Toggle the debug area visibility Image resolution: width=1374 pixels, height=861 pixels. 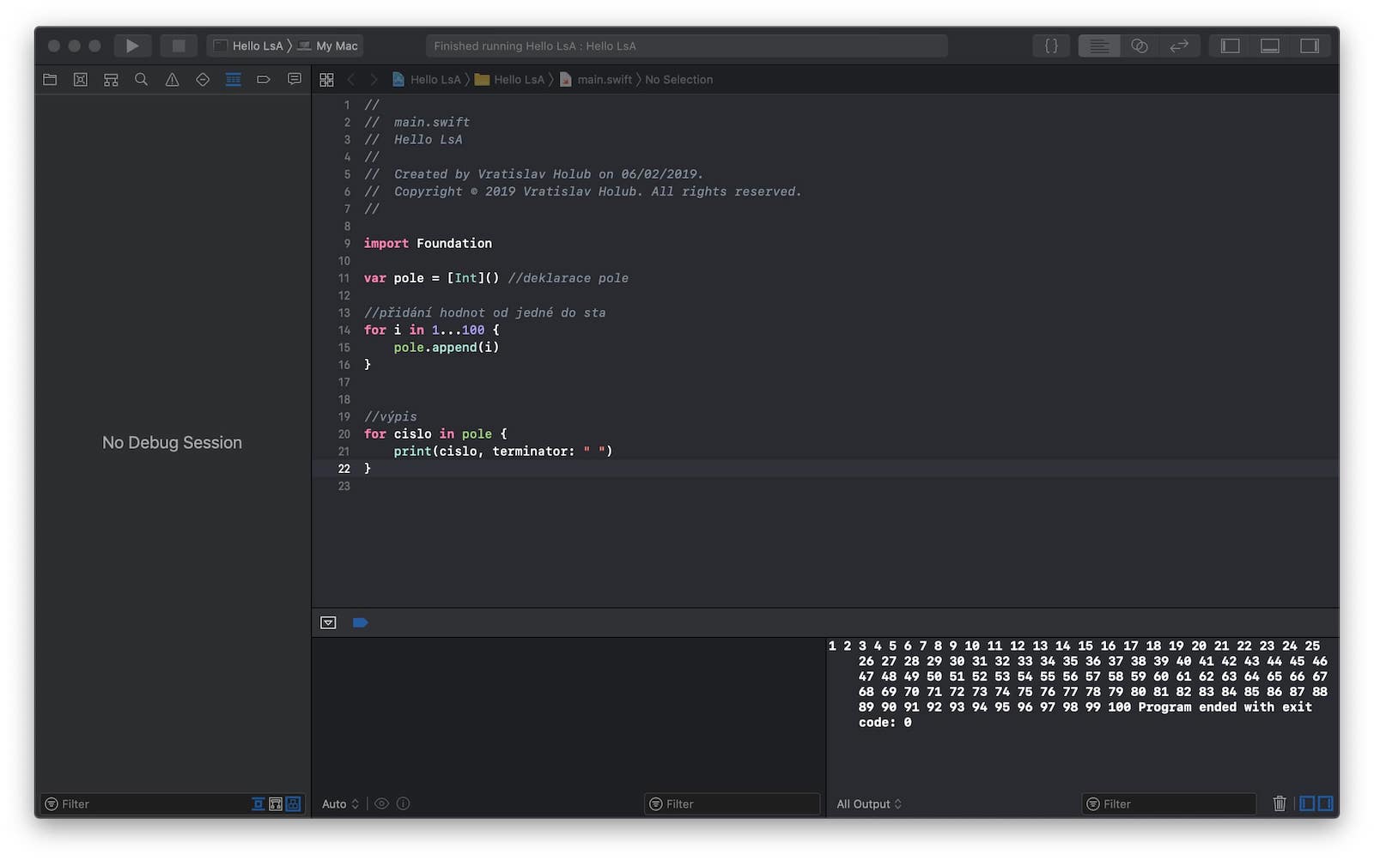point(1269,45)
